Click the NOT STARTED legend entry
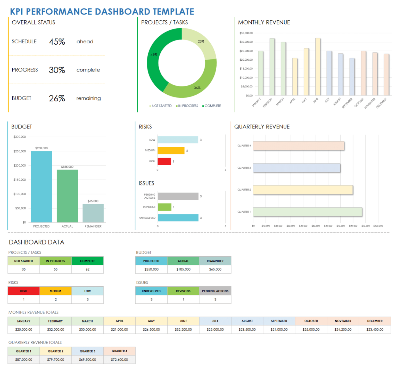The height and width of the screenshot is (373, 396). pyautogui.click(x=160, y=106)
